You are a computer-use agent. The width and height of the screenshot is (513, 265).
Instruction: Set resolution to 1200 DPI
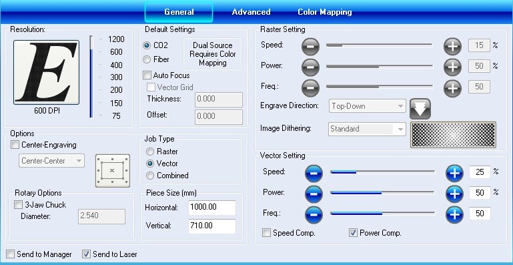(x=116, y=39)
